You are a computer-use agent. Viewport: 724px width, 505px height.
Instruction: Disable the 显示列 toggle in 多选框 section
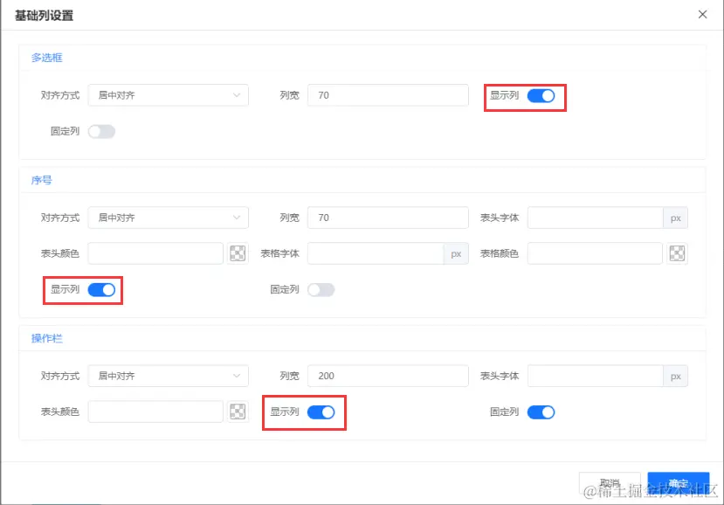[541, 96]
